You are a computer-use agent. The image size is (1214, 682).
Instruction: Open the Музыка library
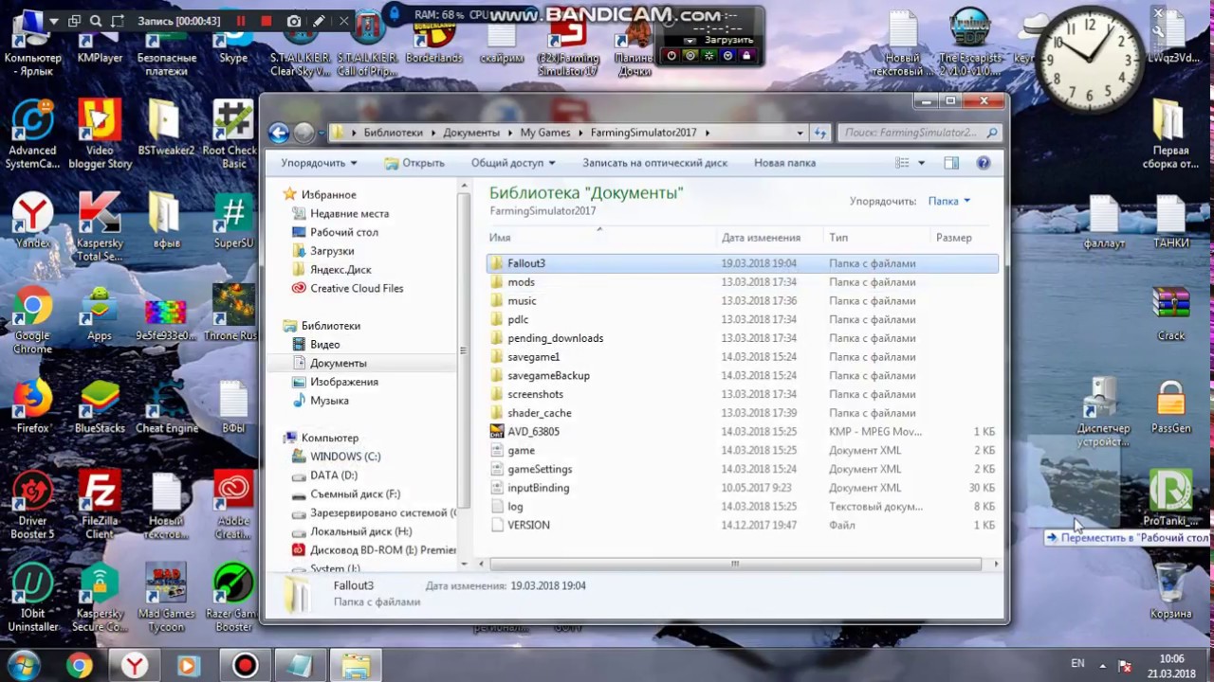pos(329,401)
